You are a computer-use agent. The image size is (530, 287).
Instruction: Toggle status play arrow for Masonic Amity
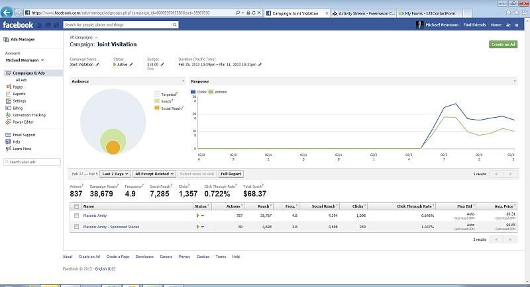tap(197, 216)
